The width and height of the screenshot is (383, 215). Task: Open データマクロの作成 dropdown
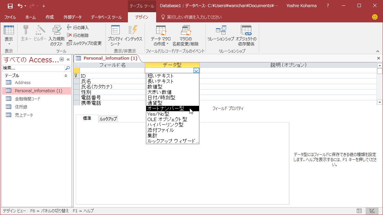(161, 35)
